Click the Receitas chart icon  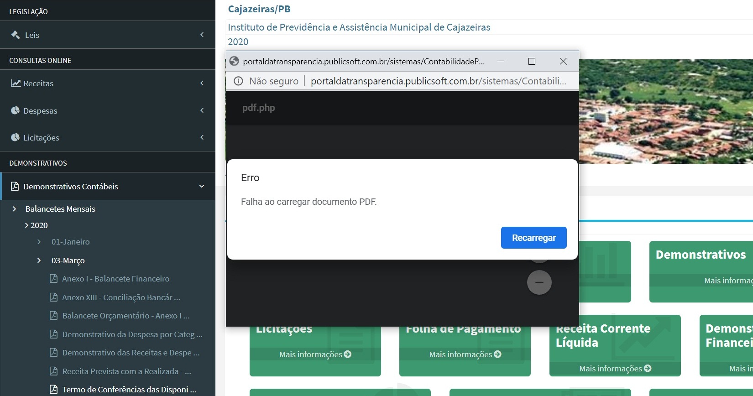coord(16,83)
